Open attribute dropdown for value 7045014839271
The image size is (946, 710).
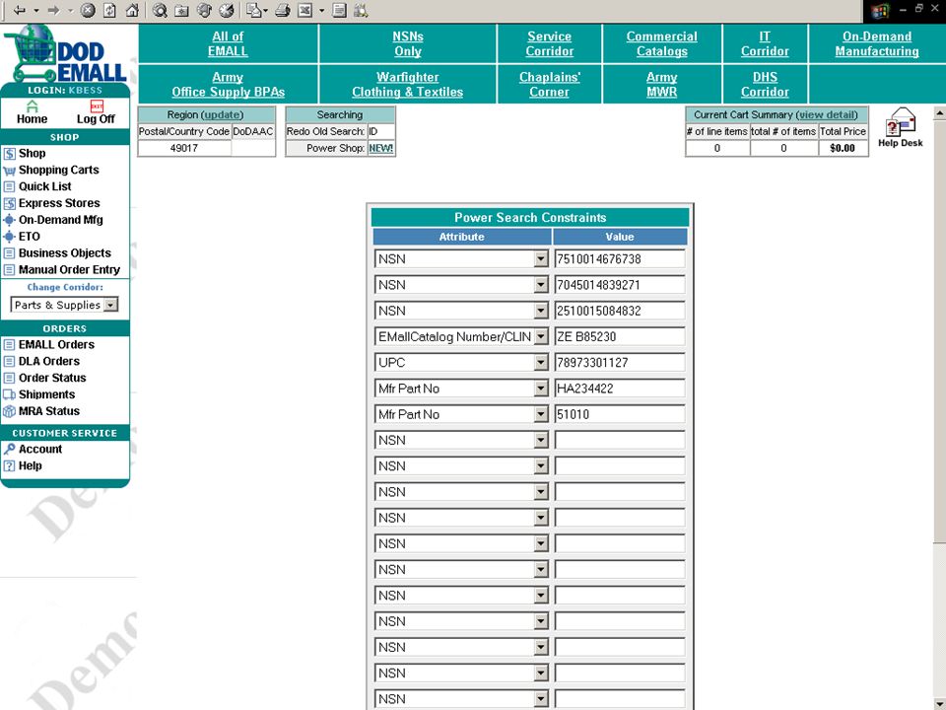pyautogui.click(x=541, y=285)
